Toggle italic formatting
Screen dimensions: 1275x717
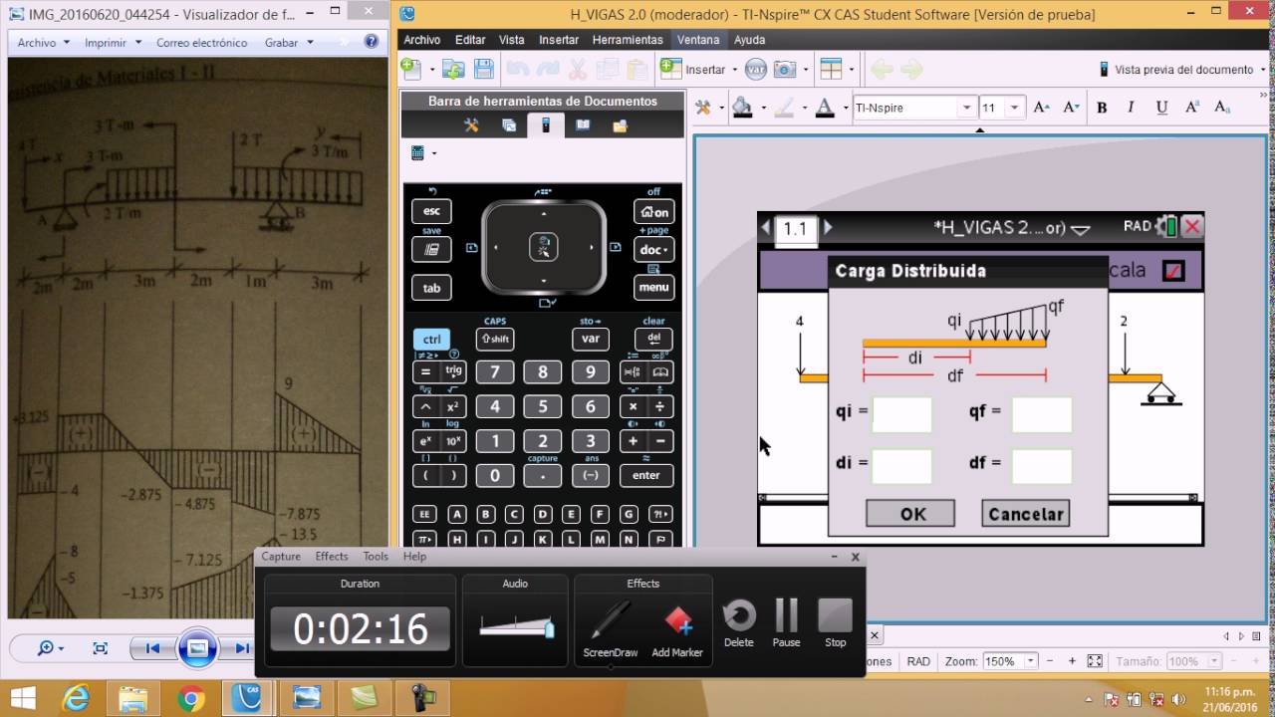pos(1131,108)
